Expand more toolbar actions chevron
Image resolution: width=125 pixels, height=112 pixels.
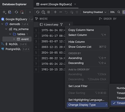coord(30,12)
